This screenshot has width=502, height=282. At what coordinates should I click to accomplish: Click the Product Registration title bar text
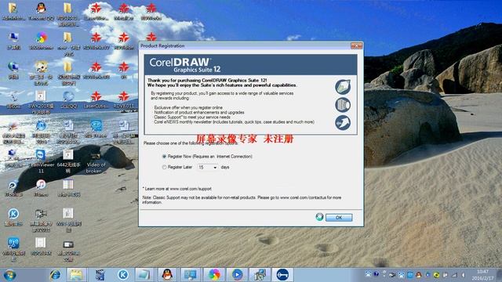point(162,45)
